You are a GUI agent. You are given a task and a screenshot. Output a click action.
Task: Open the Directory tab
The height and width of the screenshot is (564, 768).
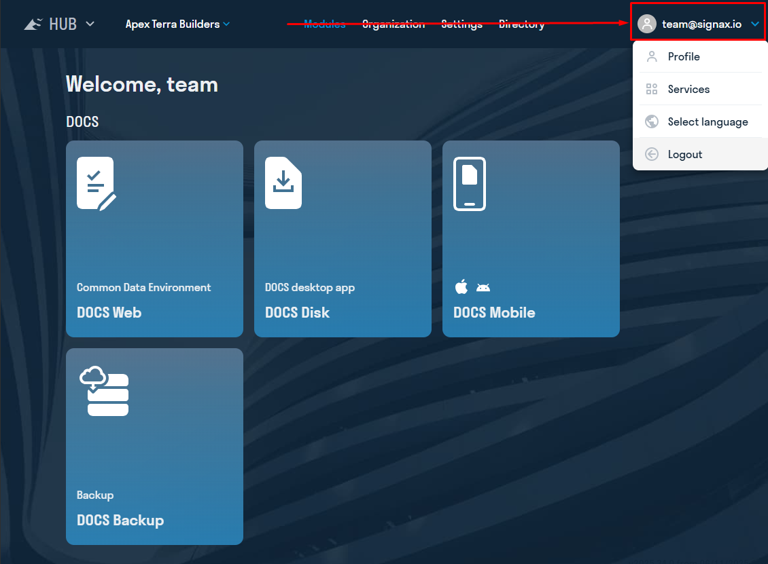click(521, 24)
